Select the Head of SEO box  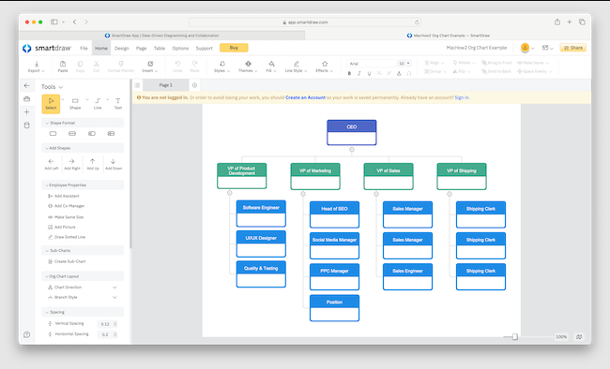[x=334, y=214]
